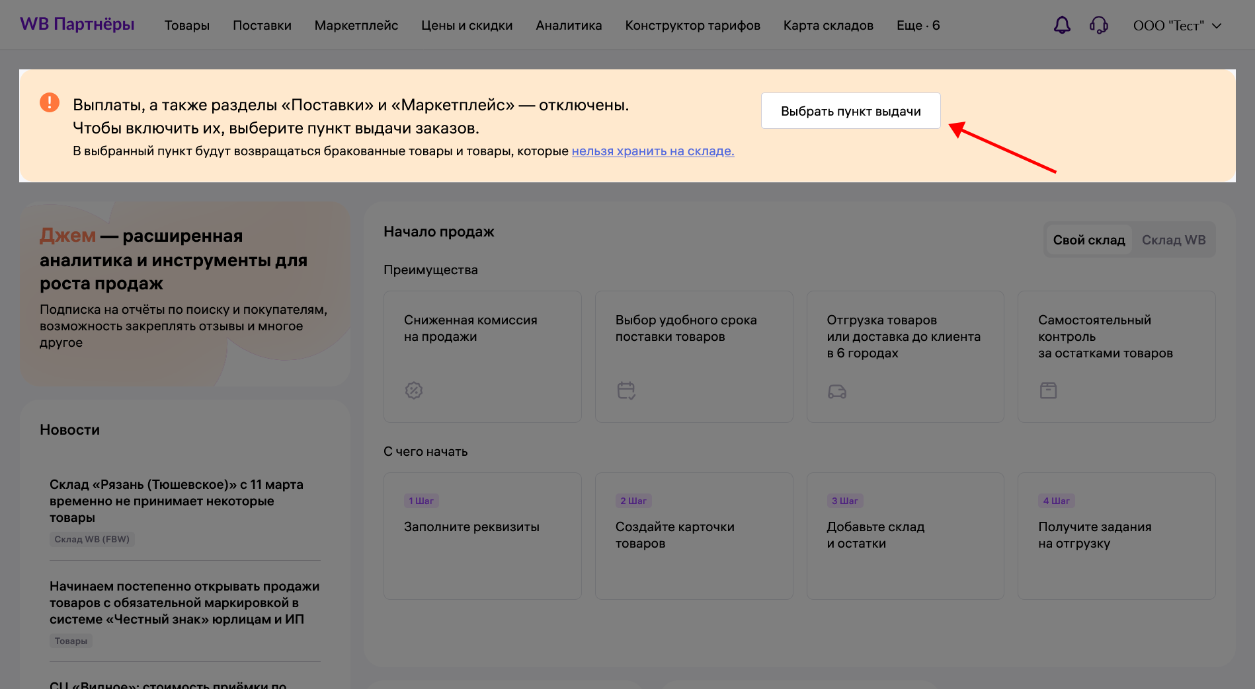Expand the Еще · 6 menu
Image resolution: width=1255 pixels, height=689 pixels.
pos(918,25)
